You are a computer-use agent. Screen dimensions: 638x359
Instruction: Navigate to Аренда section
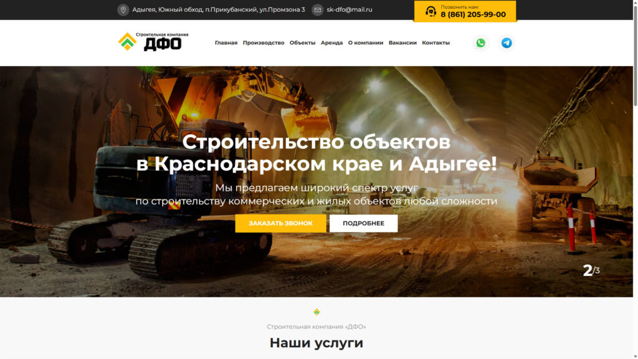[x=331, y=43]
